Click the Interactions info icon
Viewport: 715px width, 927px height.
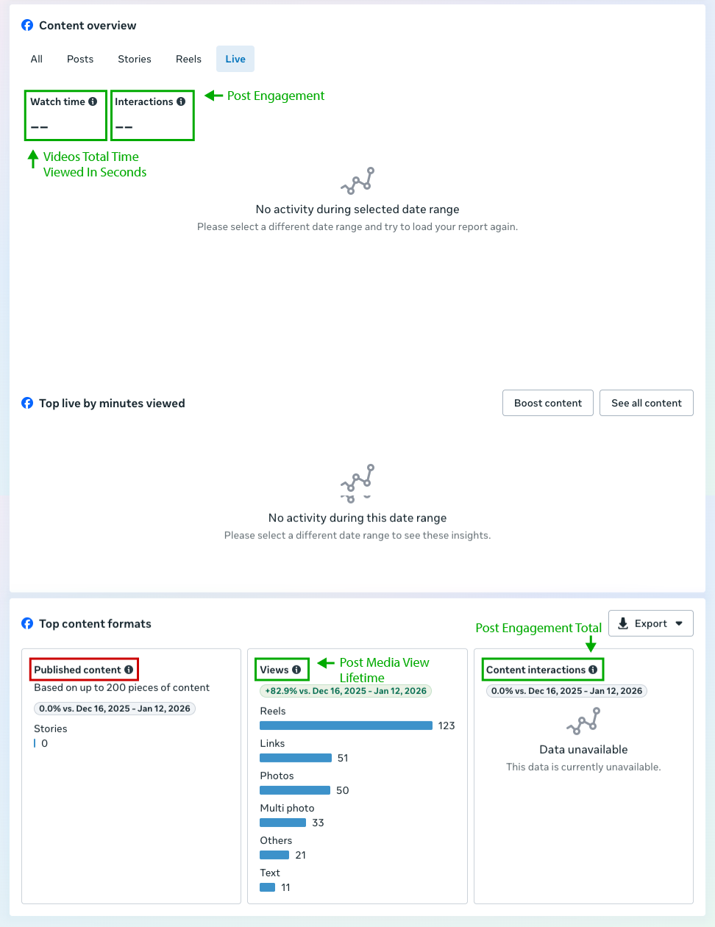coord(181,101)
